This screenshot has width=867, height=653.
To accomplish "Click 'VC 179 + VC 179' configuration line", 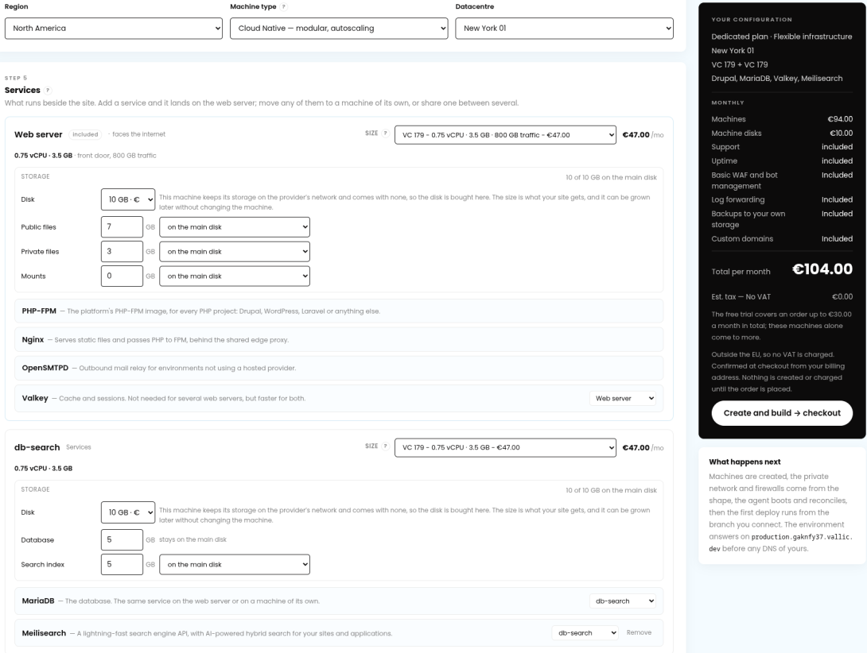I will point(739,64).
